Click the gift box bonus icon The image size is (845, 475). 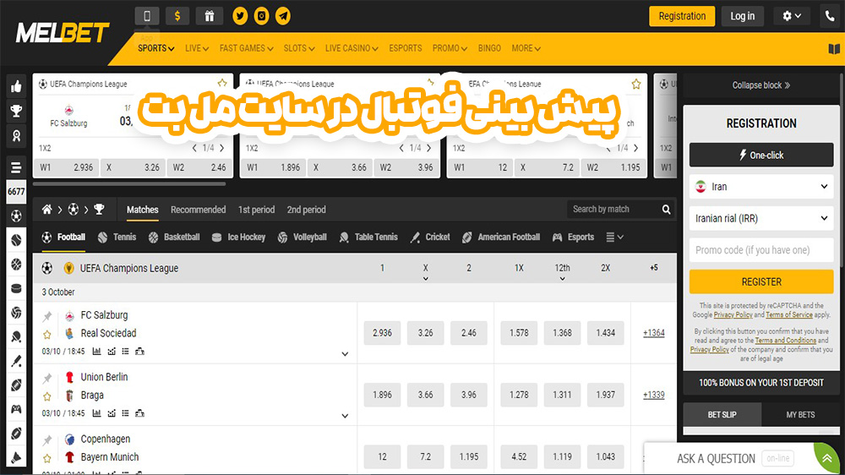click(208, 16)
